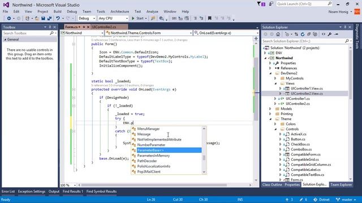Click the user account avatar icon

357,11
